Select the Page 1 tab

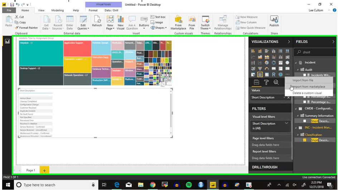coord(30,170)
